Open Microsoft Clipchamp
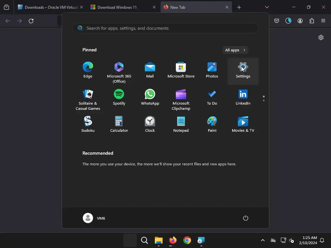 pyautogui.click(x=181, y=99)
